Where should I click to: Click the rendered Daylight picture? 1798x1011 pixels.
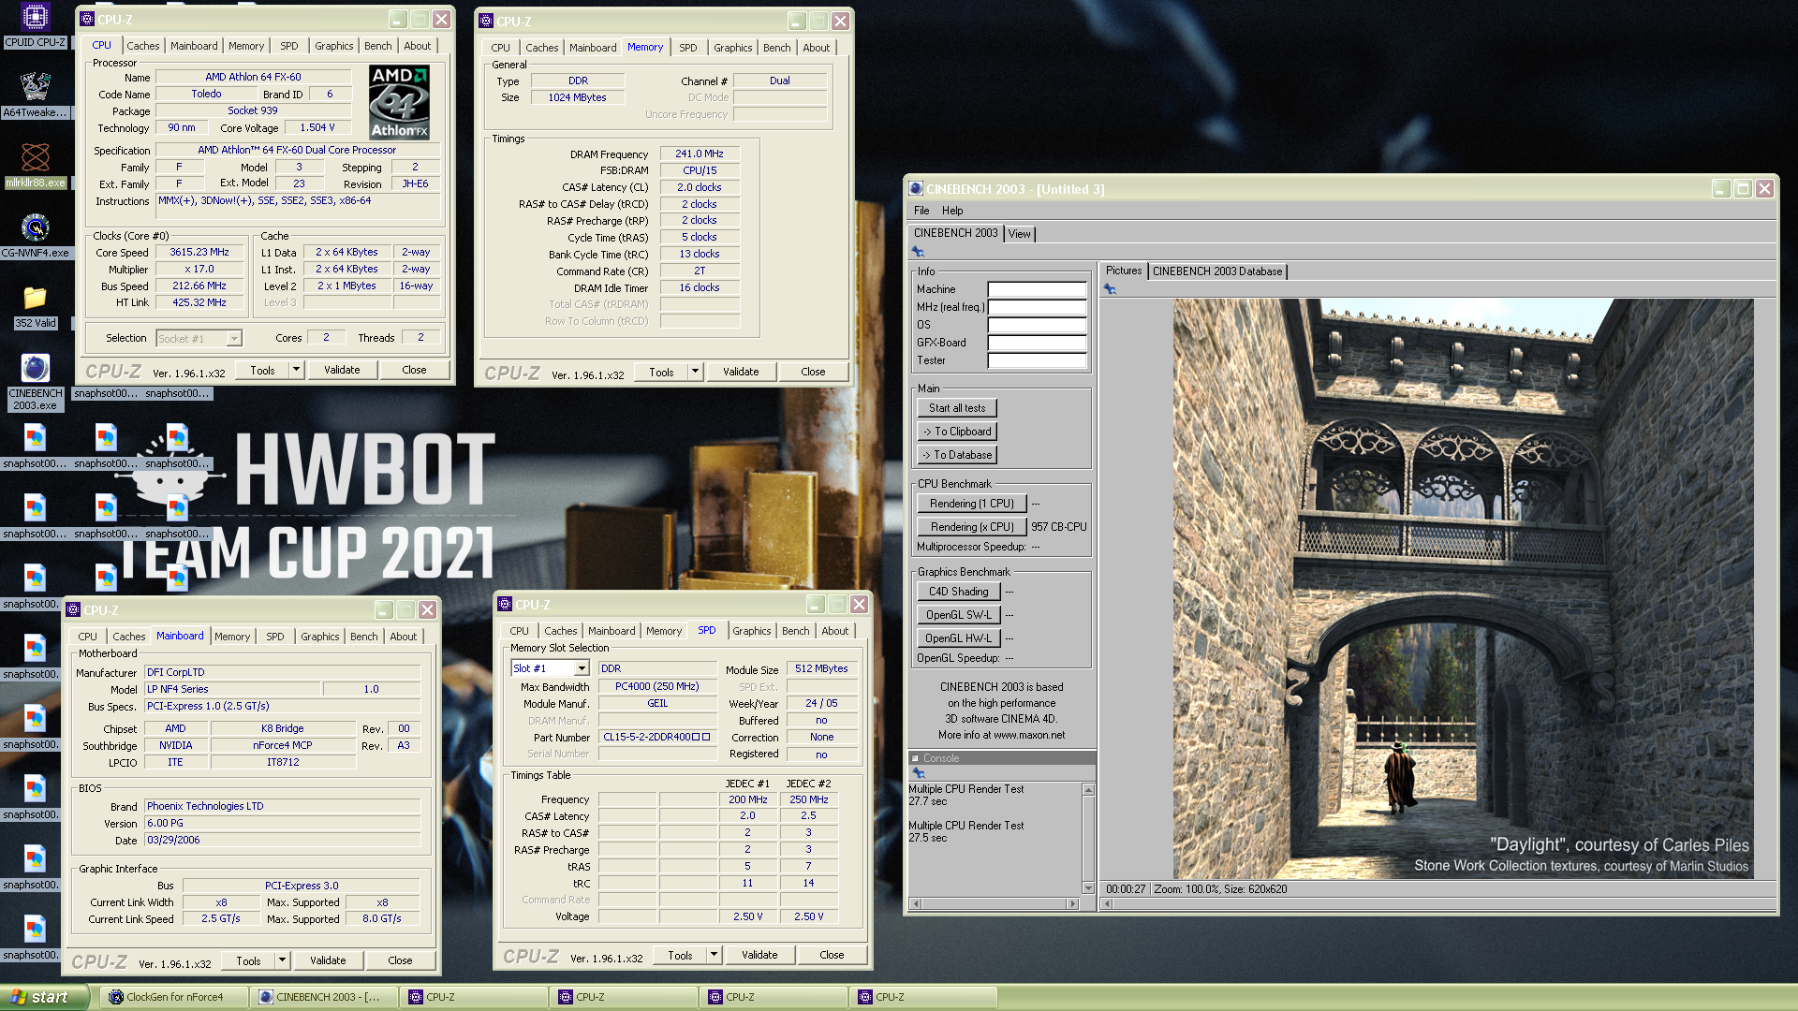[1463, 589]
